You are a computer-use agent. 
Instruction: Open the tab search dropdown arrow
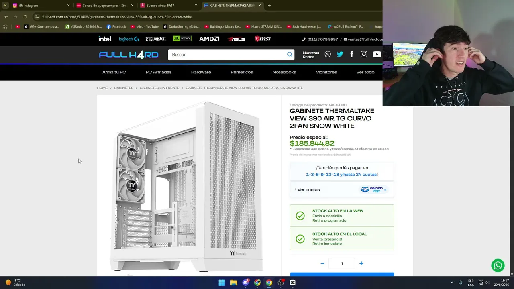tap(5, 6)
